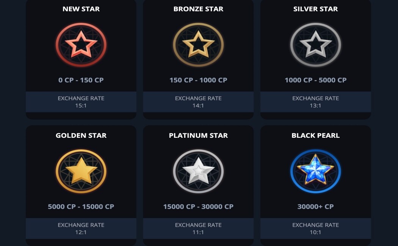Click the SILVER STAR heading text

coord(315,9)
